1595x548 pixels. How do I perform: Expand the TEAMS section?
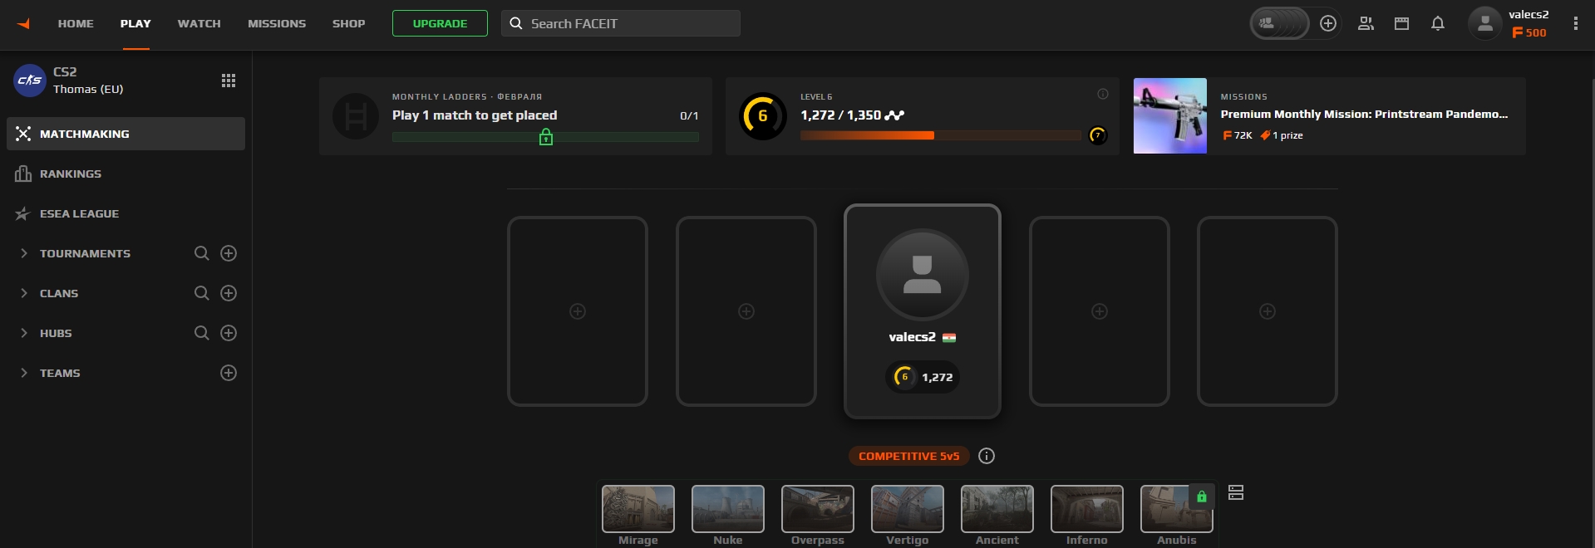(23, 373)
